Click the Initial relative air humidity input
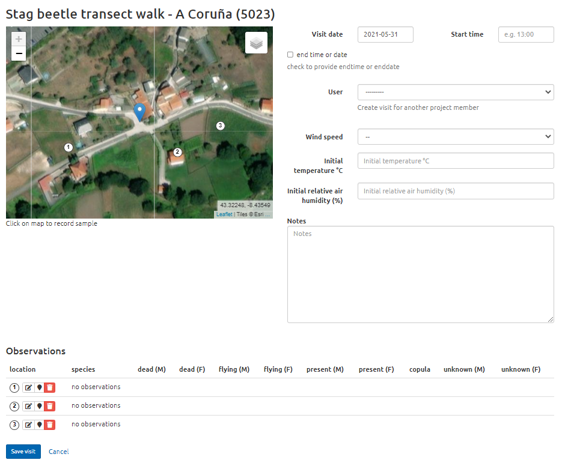 point(456,191)
